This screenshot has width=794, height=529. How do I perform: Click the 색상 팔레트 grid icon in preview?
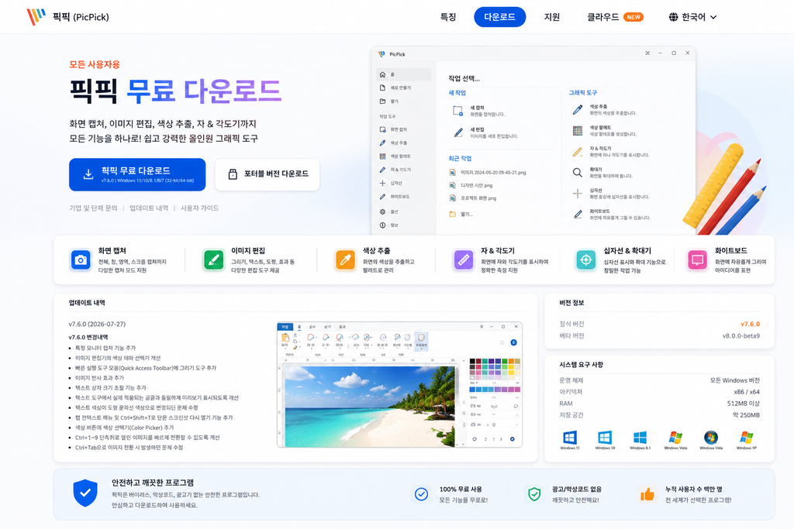point(577,131)
